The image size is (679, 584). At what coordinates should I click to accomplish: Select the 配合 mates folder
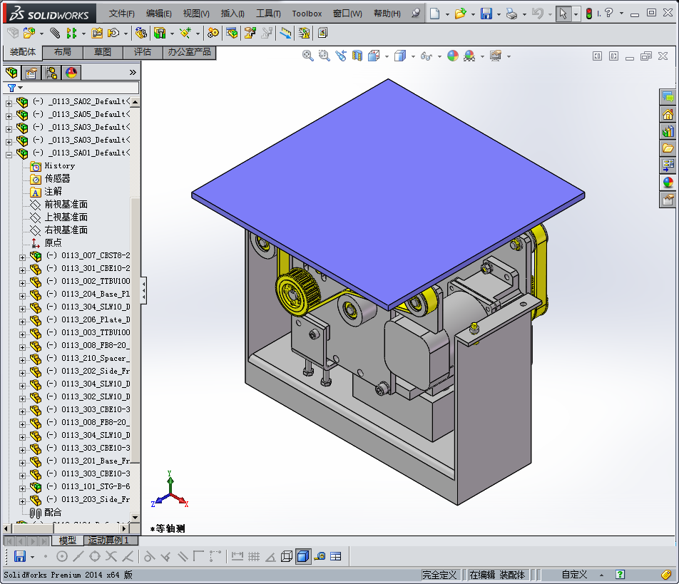coord(53,513)
